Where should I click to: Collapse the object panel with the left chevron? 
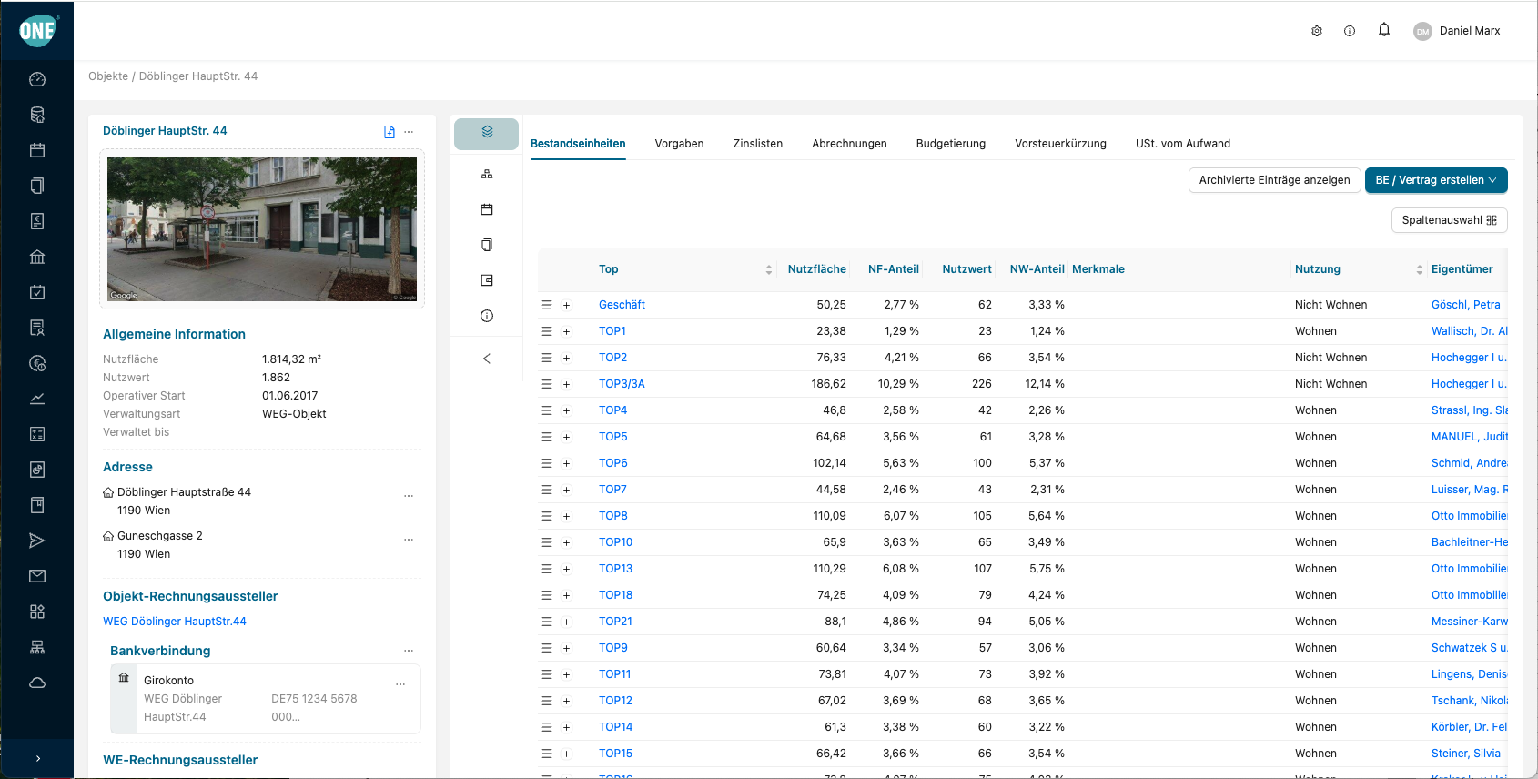point(487,359)
